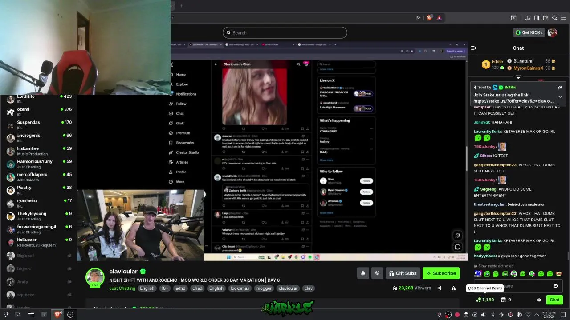Click the clavicular LIVE avatar
The width and height of the screenshot is (570, 320).
pyautogui.click(x=95, y=278)
